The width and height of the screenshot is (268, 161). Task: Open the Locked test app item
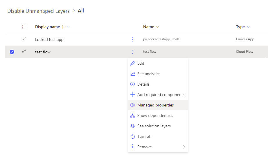49,39
